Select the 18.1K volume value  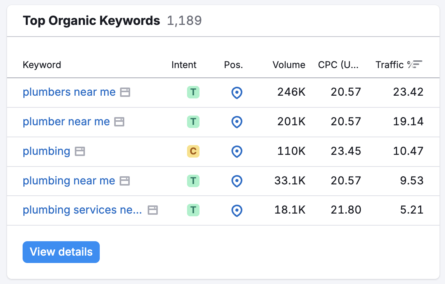(290, 210)
